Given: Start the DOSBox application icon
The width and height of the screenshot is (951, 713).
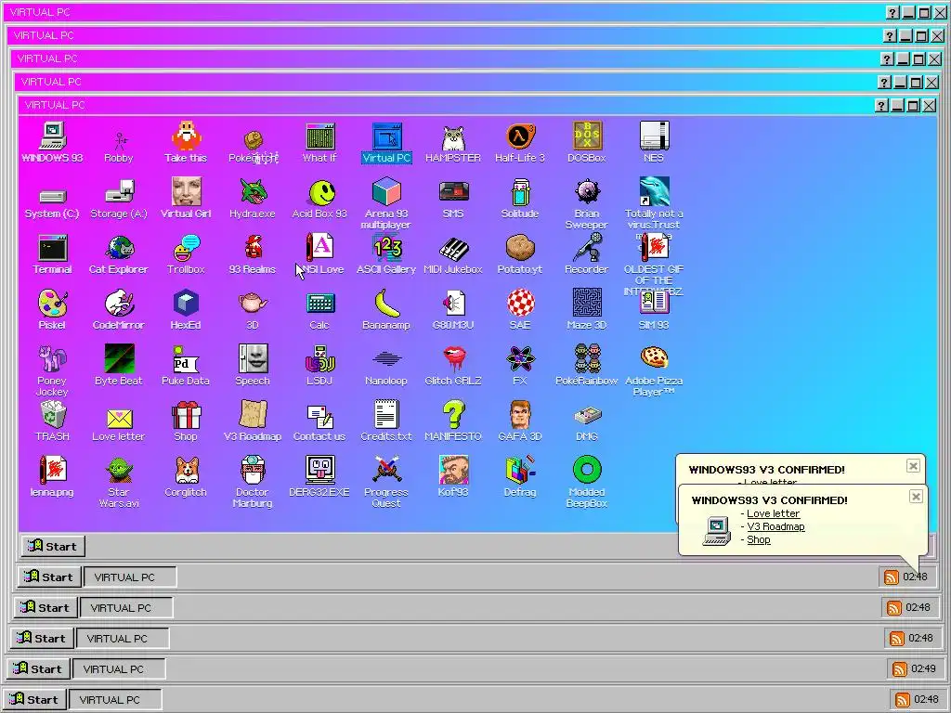Looking at the screenshot, I should point(587,143).
